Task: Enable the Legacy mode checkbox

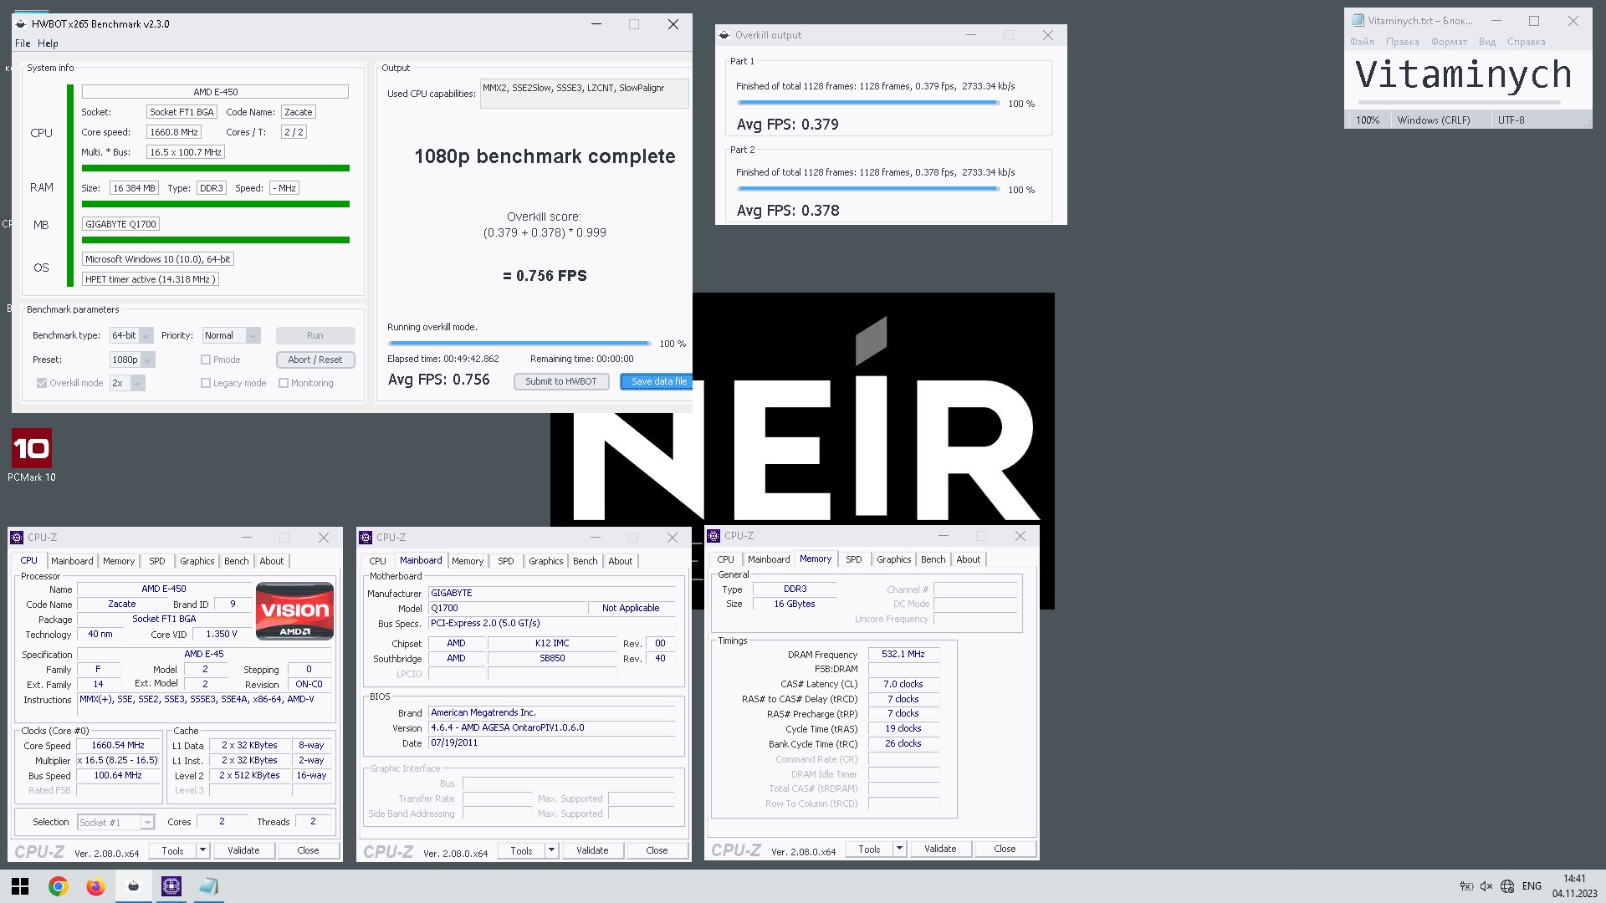Action: (206, 383)
